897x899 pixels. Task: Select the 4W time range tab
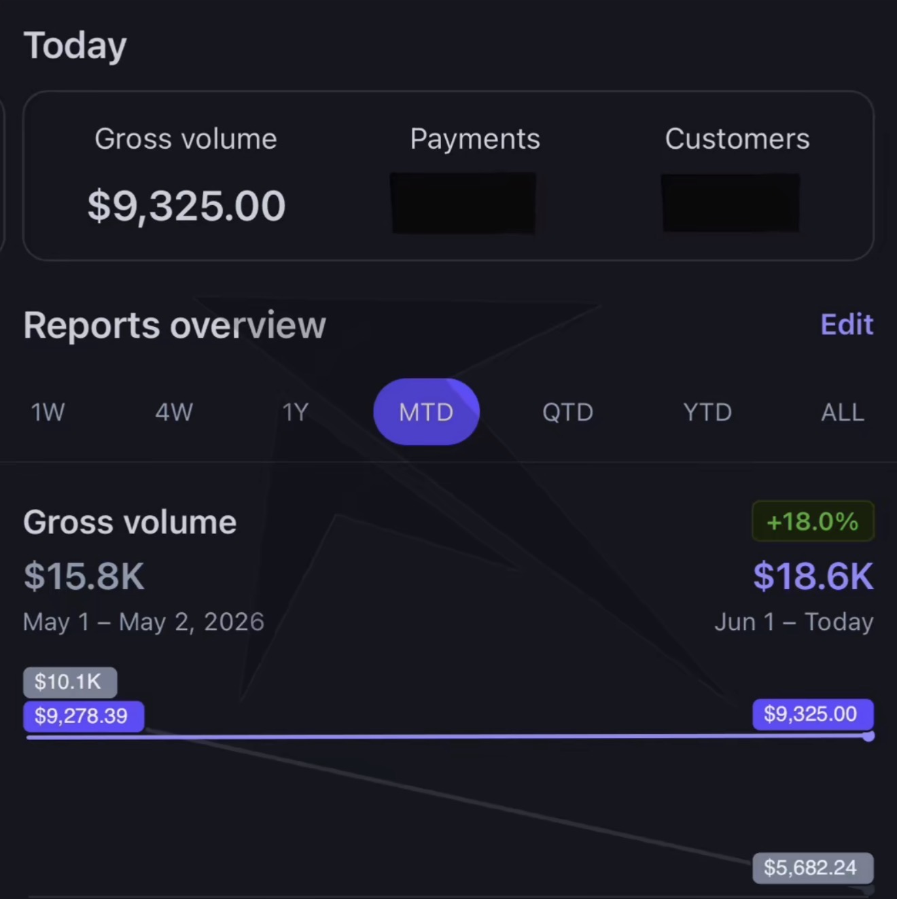(x=174, y=412)
